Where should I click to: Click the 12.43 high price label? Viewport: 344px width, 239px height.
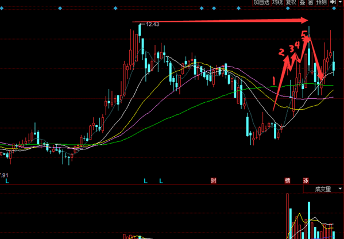click(153, 24)
